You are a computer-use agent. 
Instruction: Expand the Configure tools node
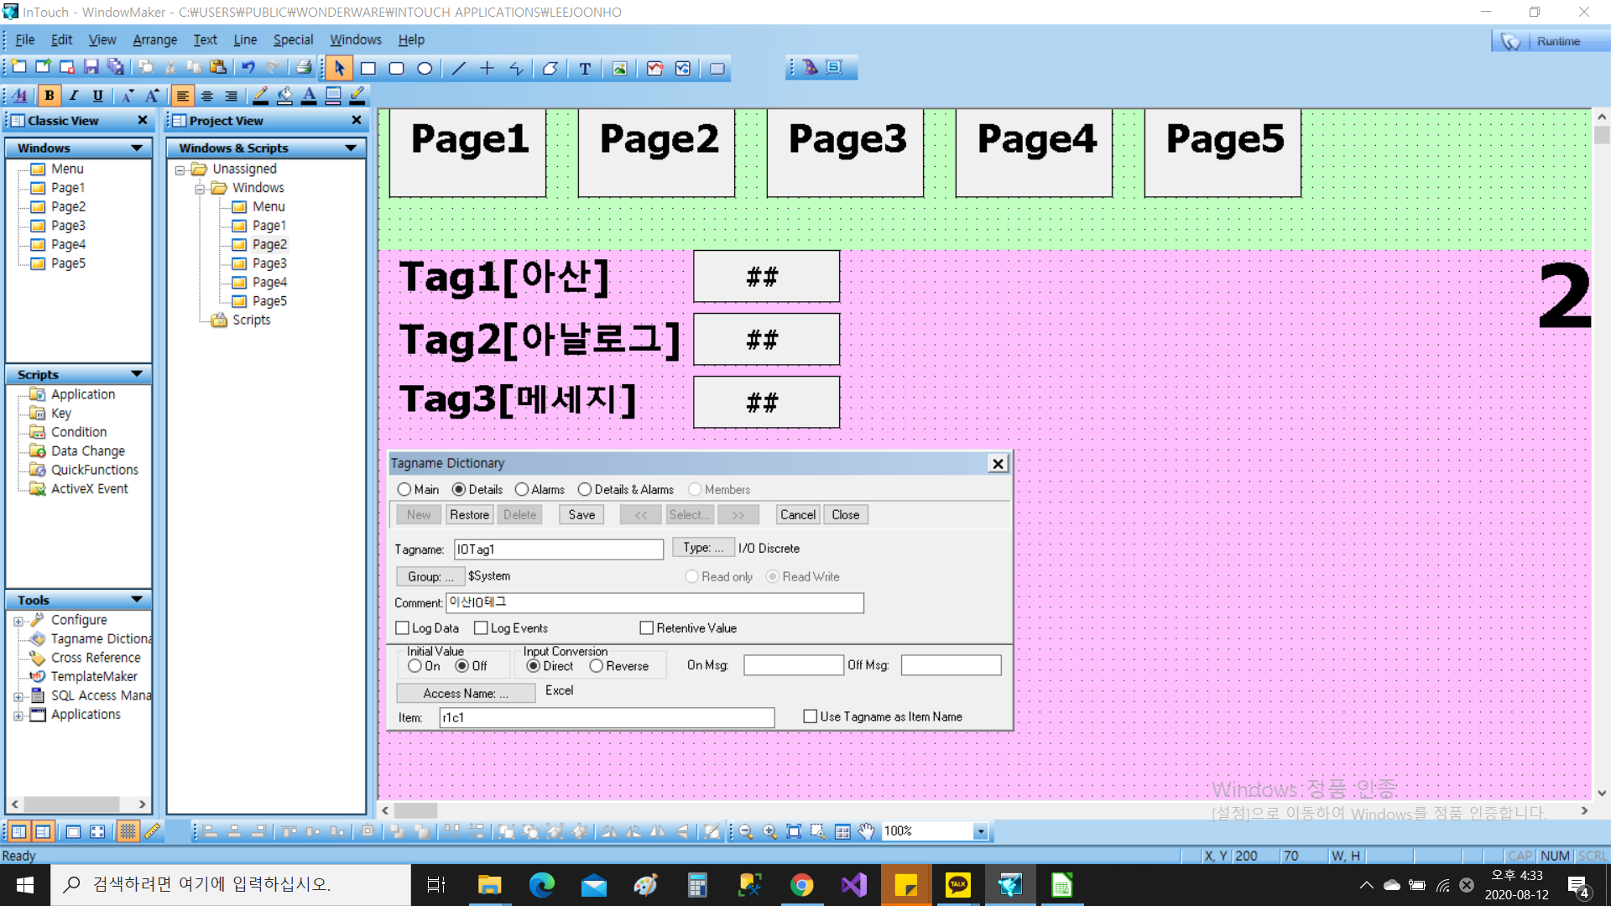point(18,622)
